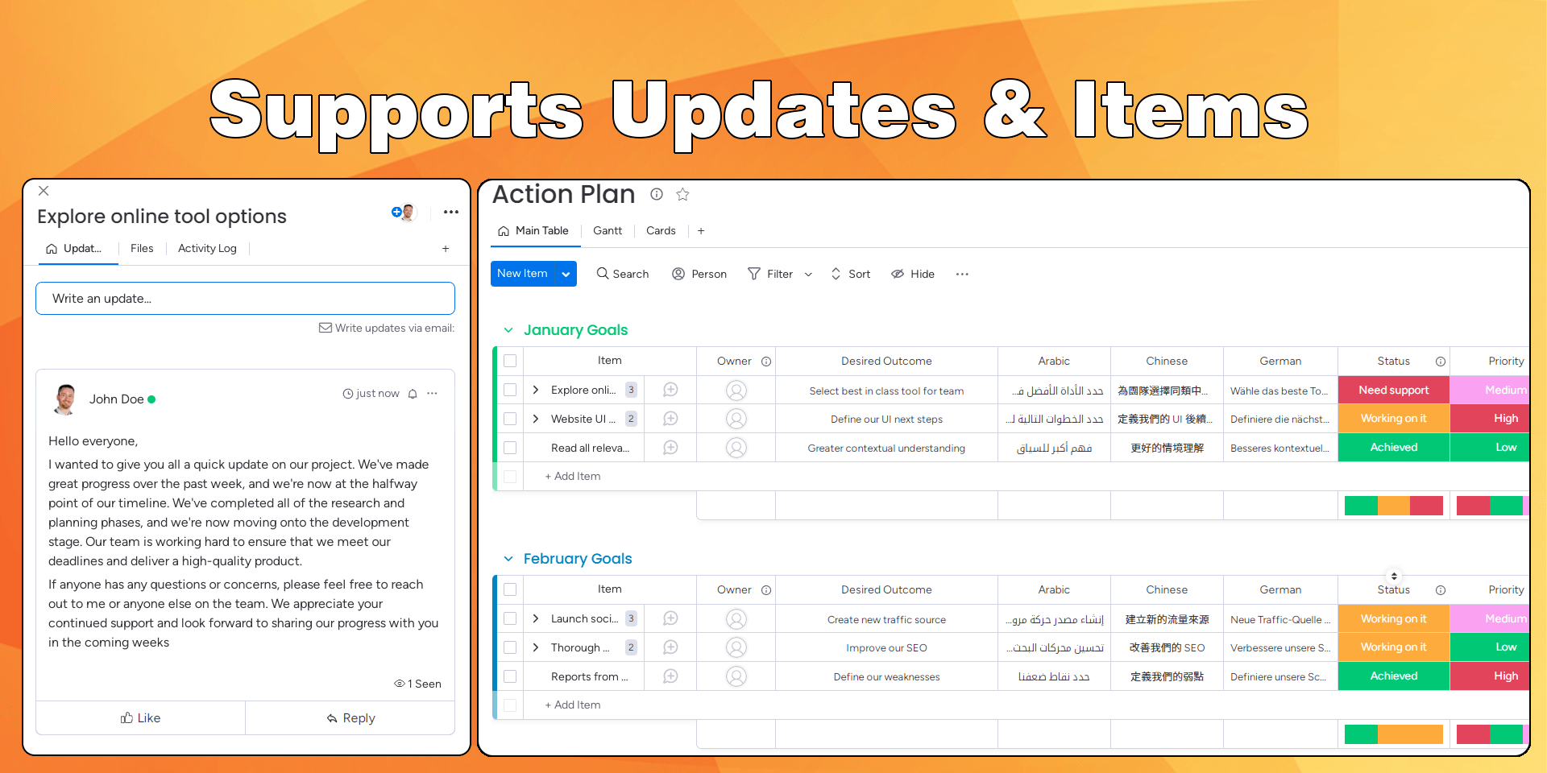Click the Write an update field
This screenshot has width=1547, height=773.
click(x=245, y=299)
